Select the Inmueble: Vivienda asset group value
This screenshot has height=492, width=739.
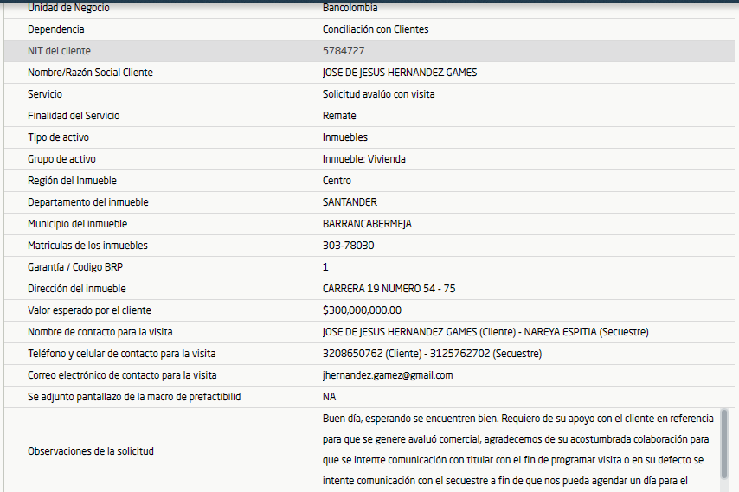363,159
